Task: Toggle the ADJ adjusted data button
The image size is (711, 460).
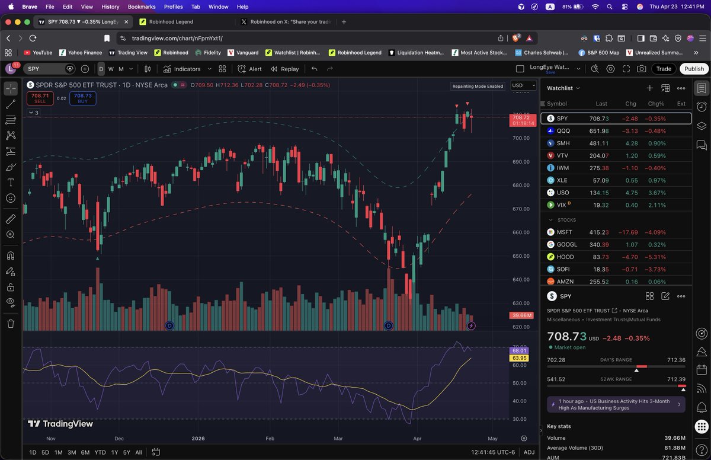Action: point(529,452)
